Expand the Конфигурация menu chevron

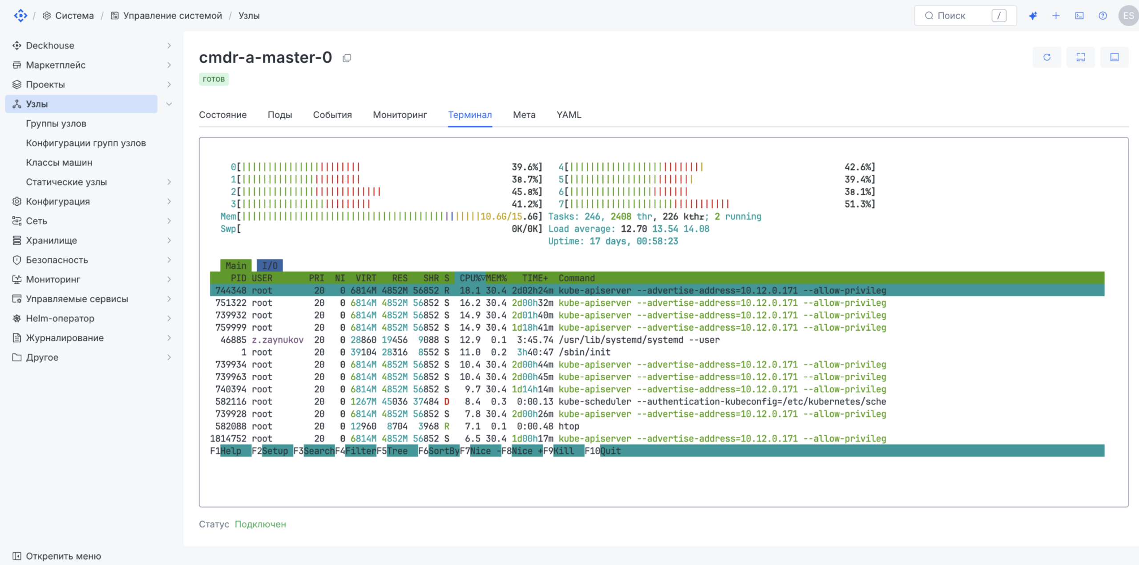[169, 201]
